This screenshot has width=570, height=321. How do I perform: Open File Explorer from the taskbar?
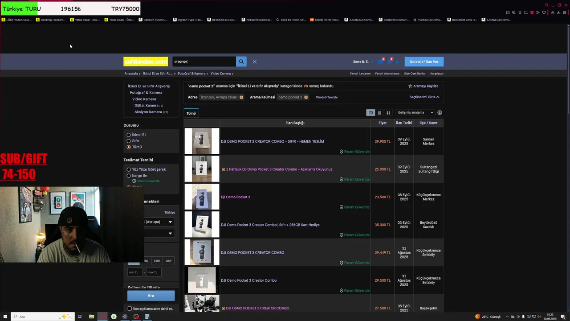(91, 317)
